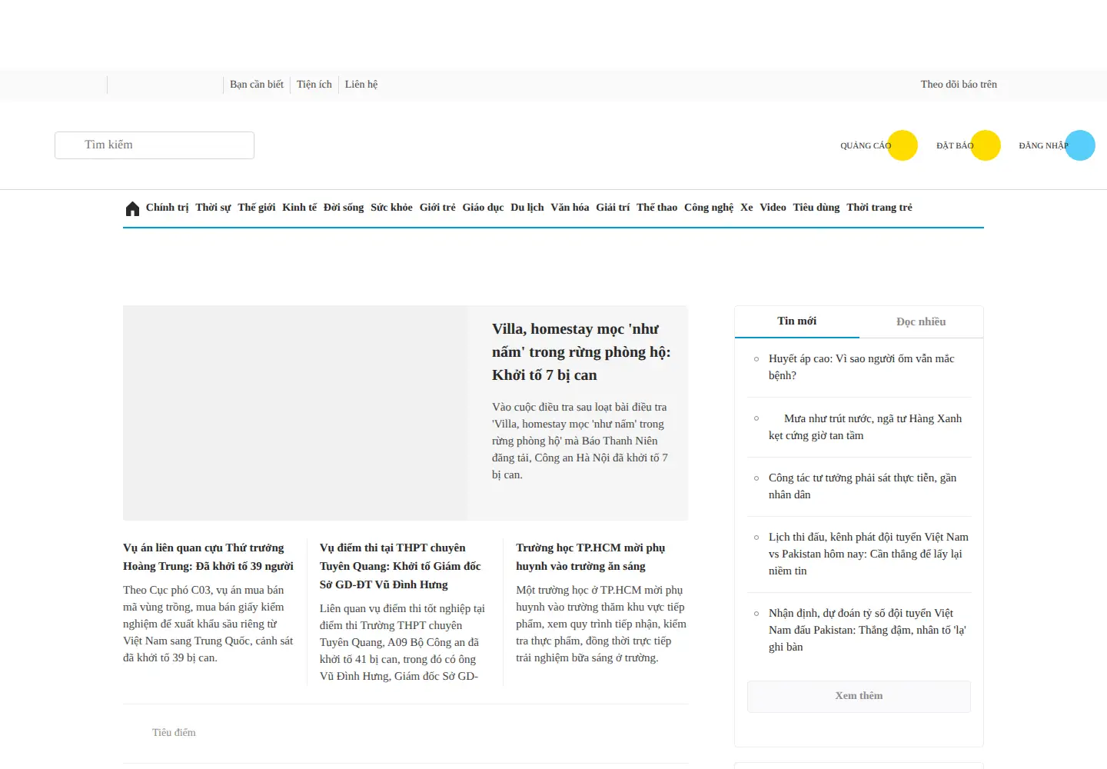Open headline Villa, homestay mọc 'như nấm'
This screenshot has height=769, width=1107.
point(581,352)
